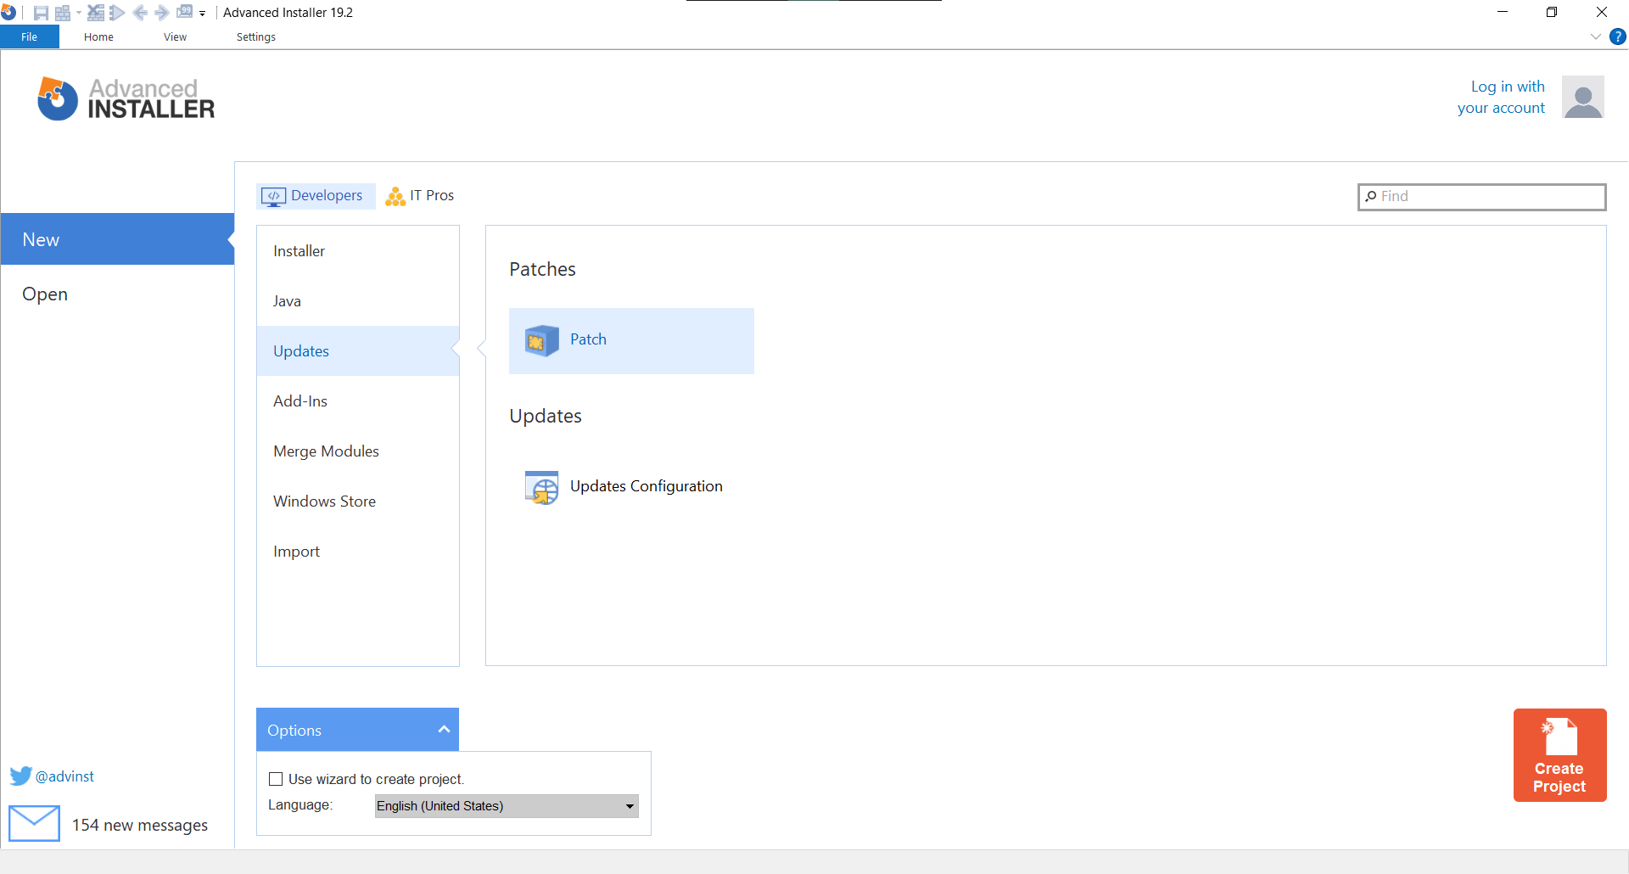
Task: Open the Language English (United States) dropdown
Action: [x=507, y=806]
